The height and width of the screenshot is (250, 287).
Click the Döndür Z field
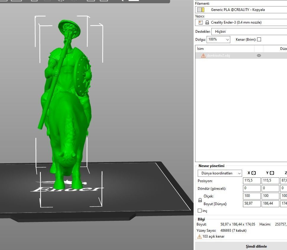[284, 188]
